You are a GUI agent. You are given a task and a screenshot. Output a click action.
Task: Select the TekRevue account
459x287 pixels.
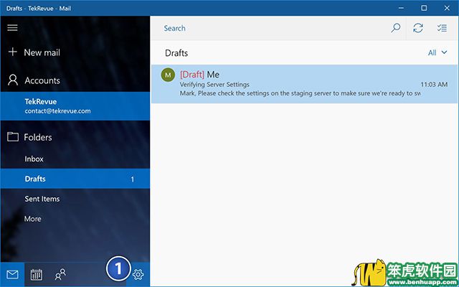click(x=75, y=106)
